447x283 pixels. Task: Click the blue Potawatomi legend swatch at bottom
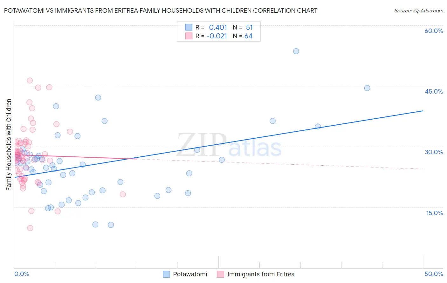coord(166,274)
